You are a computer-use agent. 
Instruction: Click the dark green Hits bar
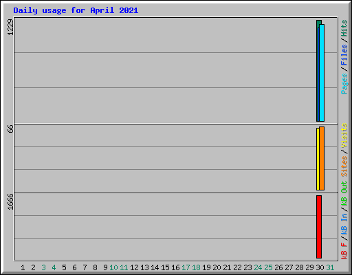coord(318,71)
